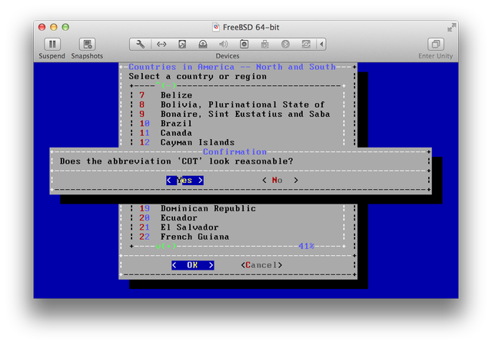Confirm with the Yes button

(184, 181)
